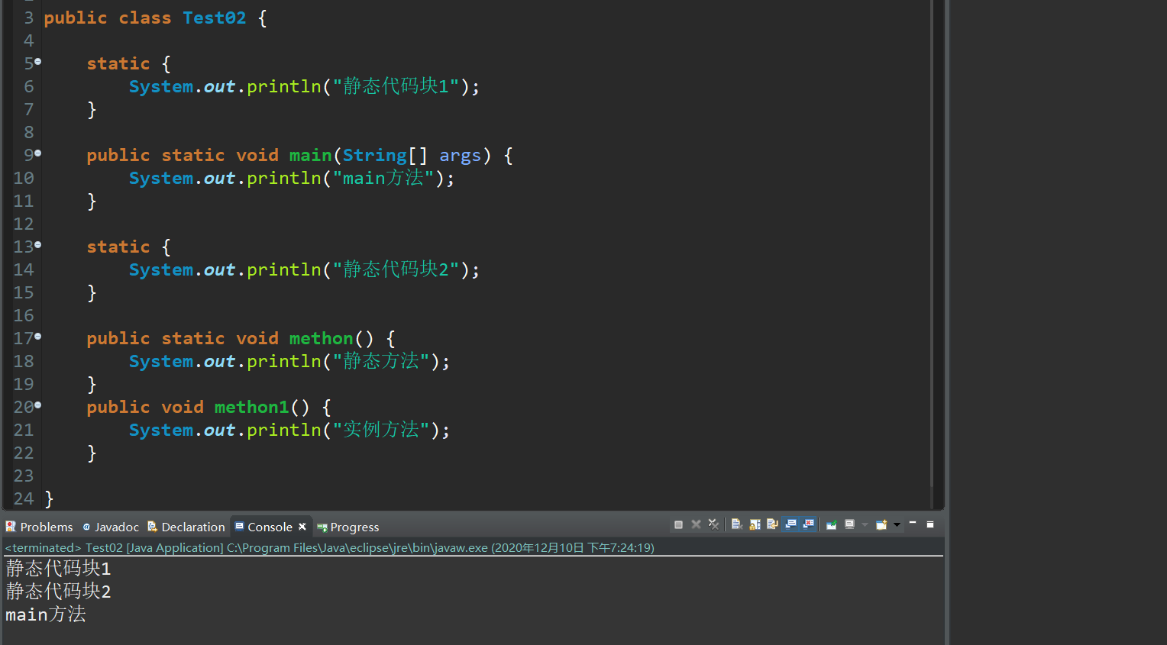Toggle Word Wrap in the Console
Screen dimensions: 1167x645
[772, 524]
